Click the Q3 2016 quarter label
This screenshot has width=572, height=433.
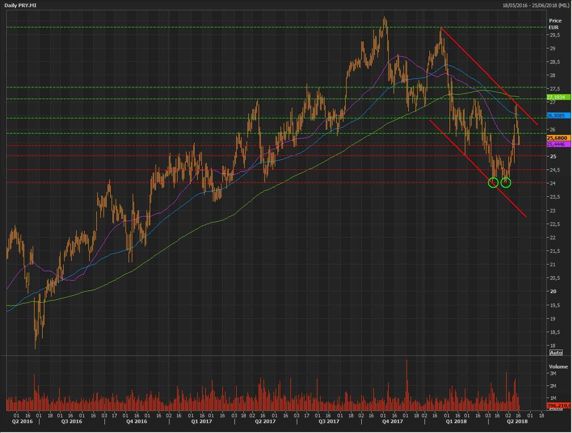(72, 421)
